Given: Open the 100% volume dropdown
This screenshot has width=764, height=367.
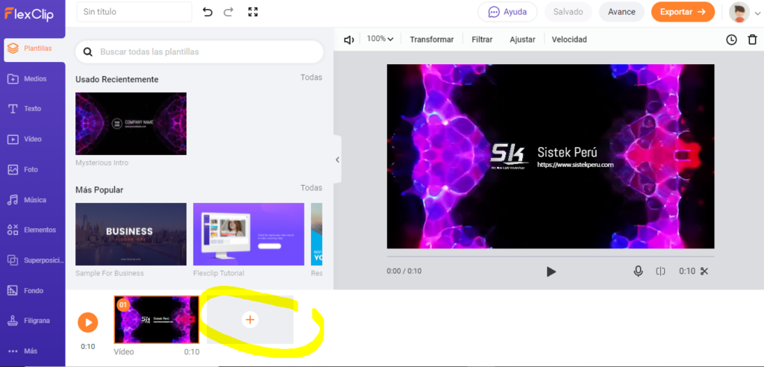Looking at the screenshot, I should [380, 39].
